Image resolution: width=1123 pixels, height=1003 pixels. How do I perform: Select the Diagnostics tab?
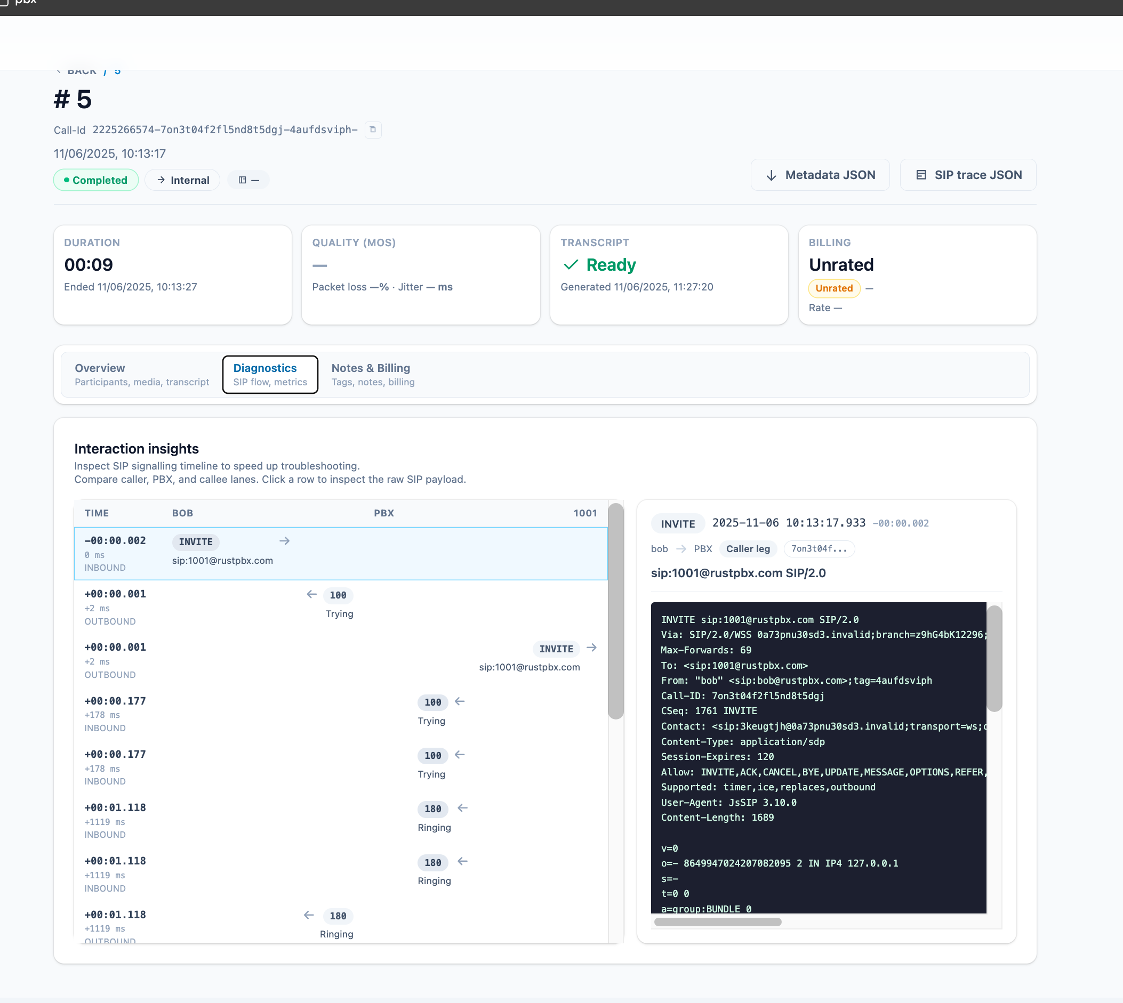pos(270,375)
